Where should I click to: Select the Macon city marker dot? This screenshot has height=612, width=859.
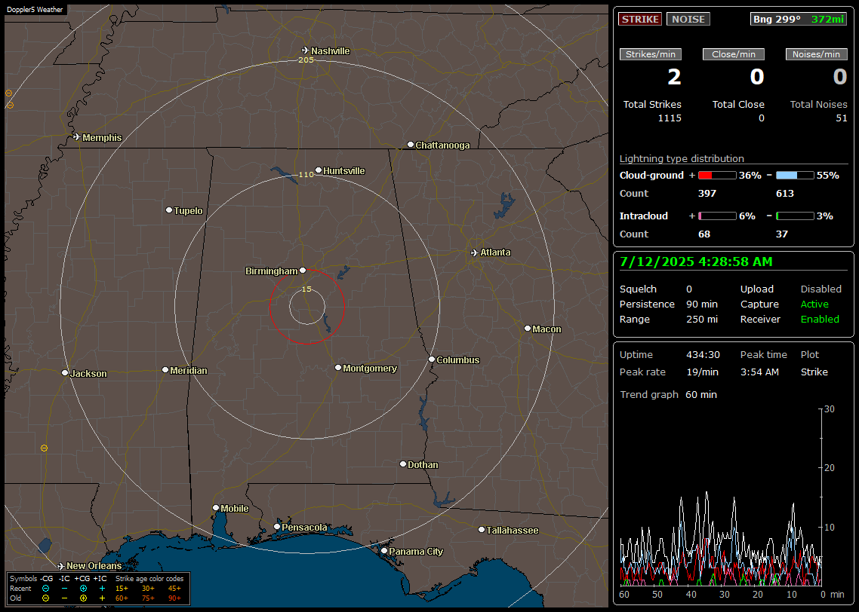(527, 328)
